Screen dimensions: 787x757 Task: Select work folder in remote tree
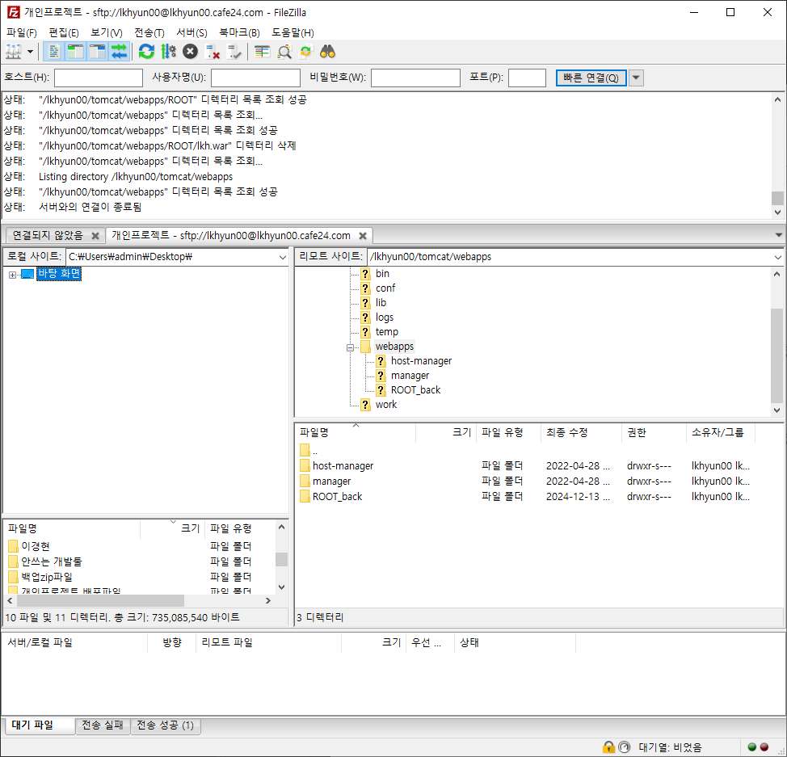click(386, 405)
